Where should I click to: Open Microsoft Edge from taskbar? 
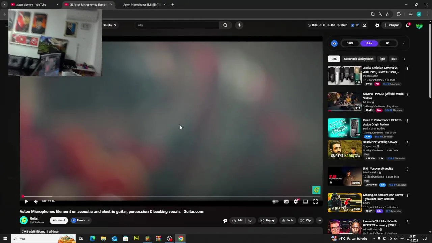pyautogui.click(x=92, y=239)
